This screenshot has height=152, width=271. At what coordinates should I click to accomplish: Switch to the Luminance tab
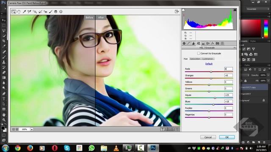click(207, 59)
